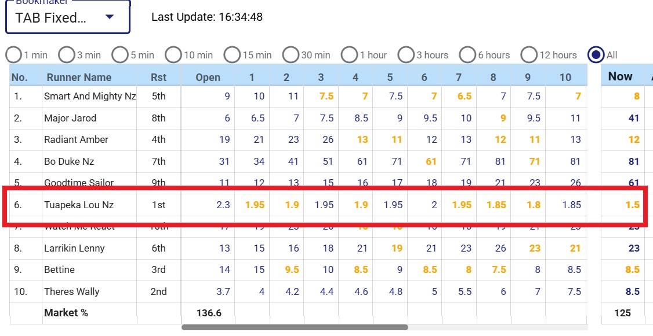
Task: Click runner name Smart And Mighty Nz
Action: point(90,97)
